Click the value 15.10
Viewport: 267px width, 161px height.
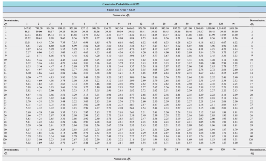(62, 35)
